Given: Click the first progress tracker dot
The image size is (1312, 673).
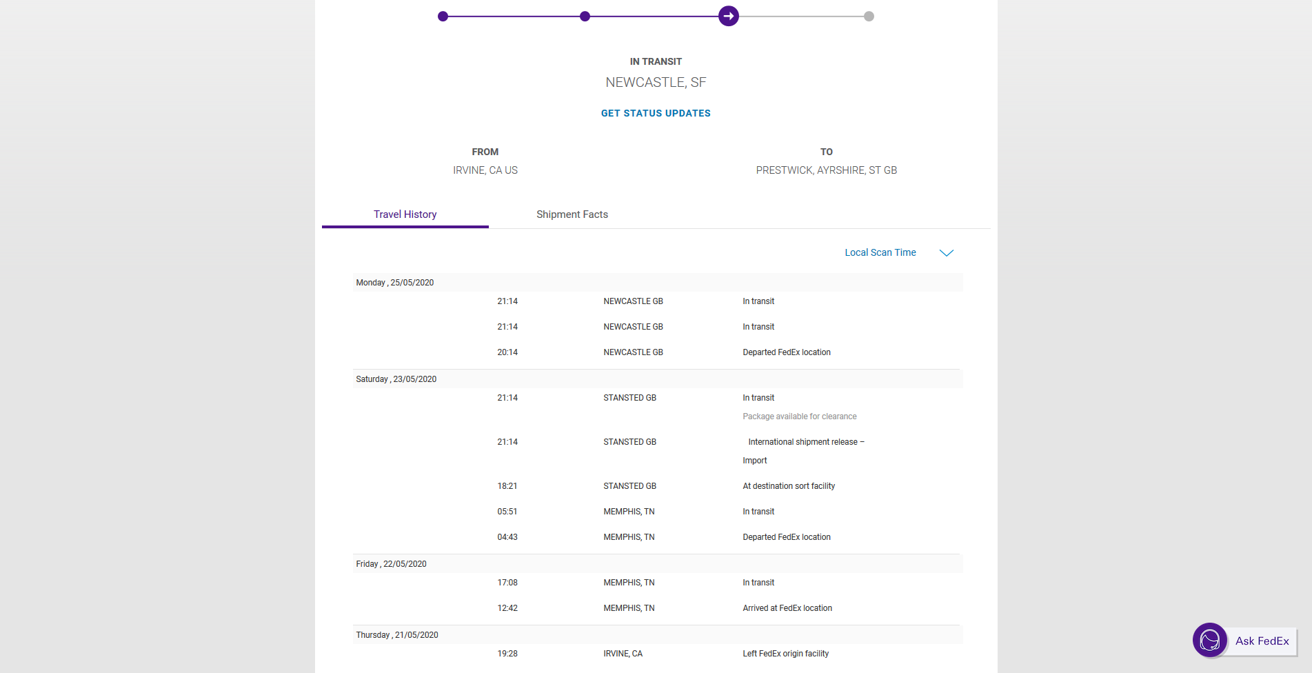Looking at the screenshot, I should coord(443,16).
